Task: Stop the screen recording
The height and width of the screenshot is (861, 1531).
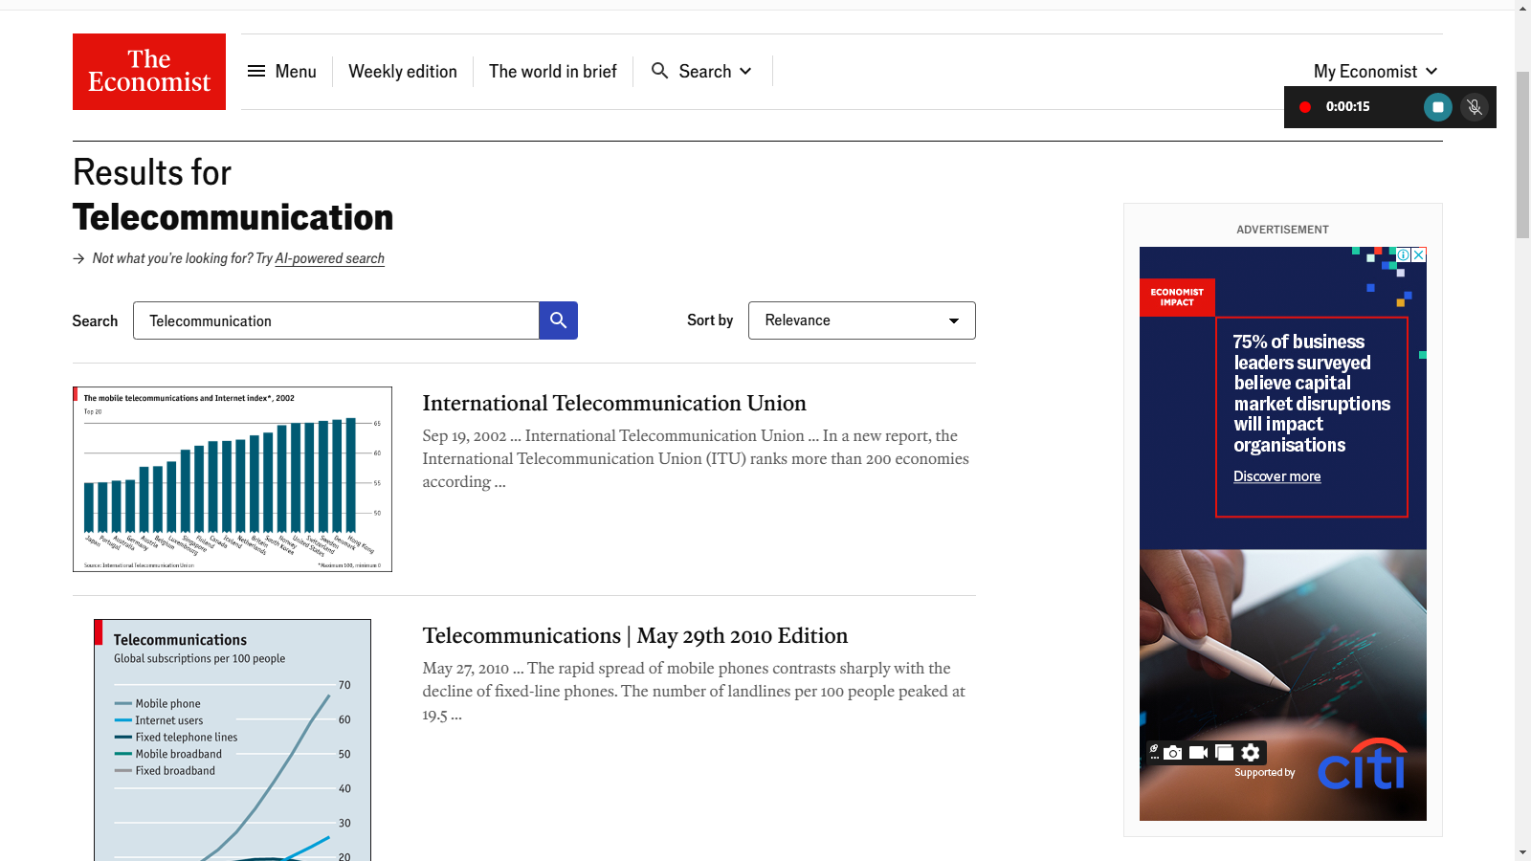Action: tap(1437, 107)
